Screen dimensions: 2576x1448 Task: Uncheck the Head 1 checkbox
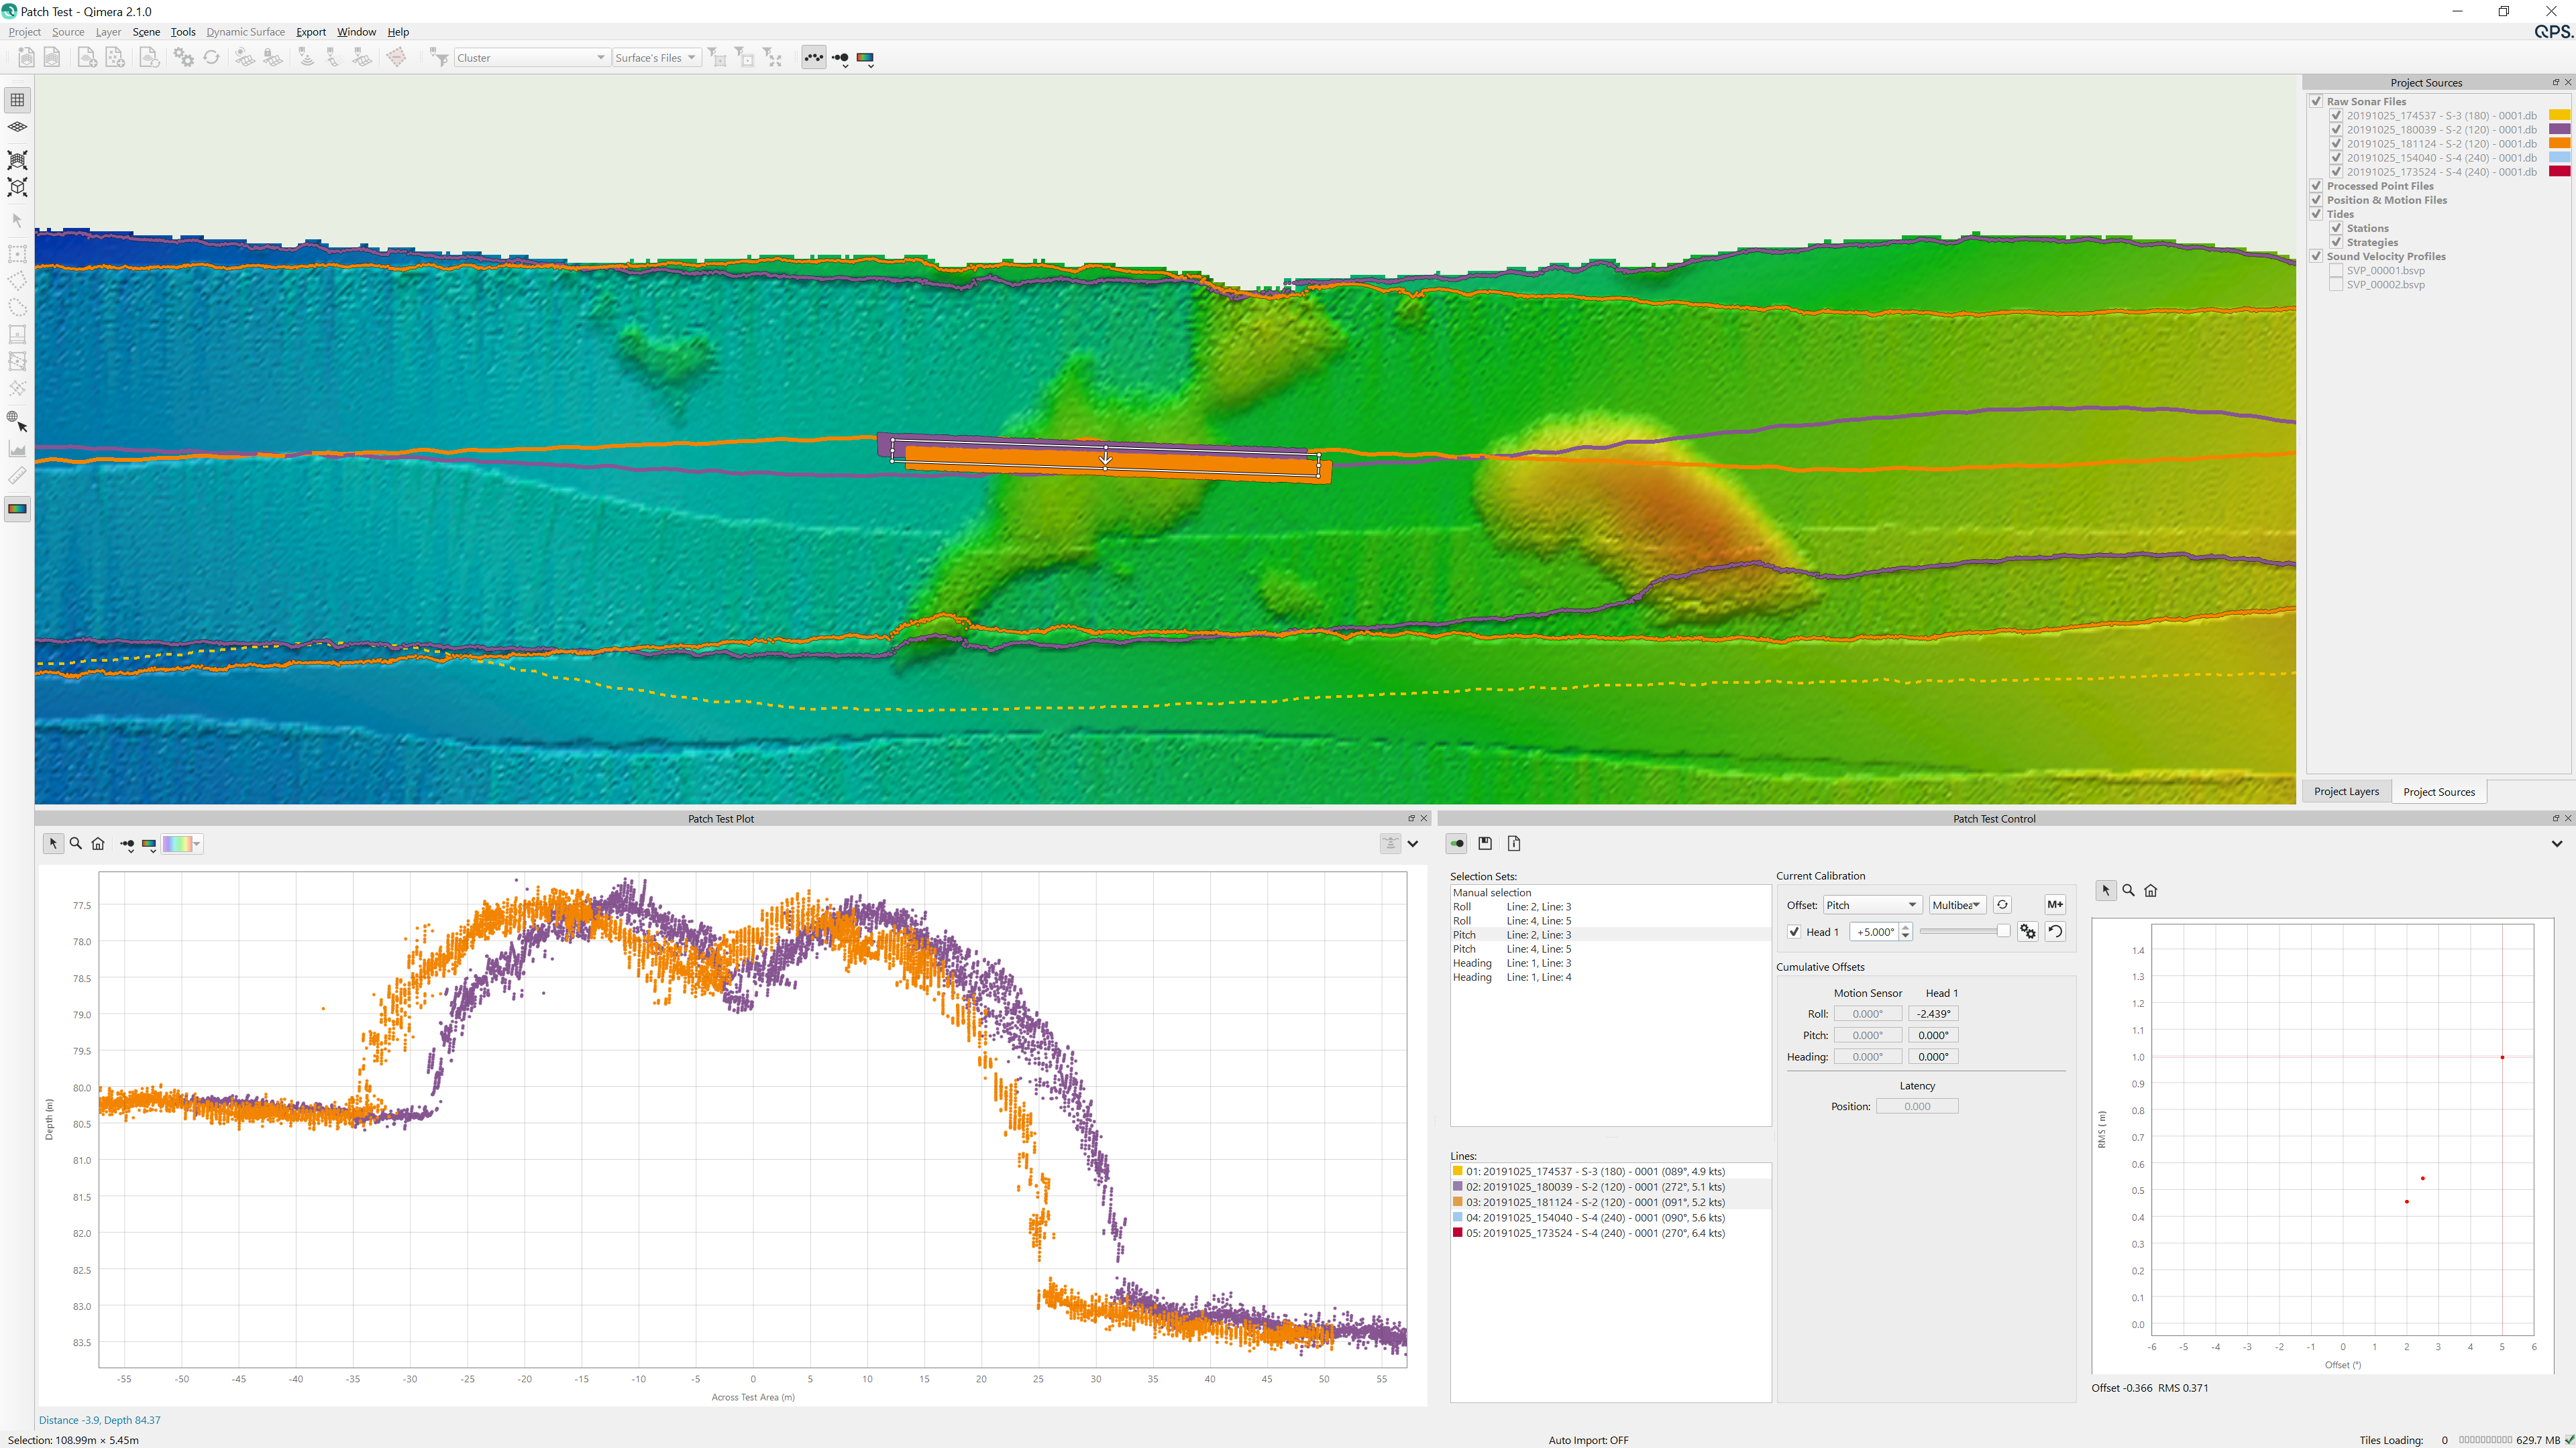(1795, 932)
